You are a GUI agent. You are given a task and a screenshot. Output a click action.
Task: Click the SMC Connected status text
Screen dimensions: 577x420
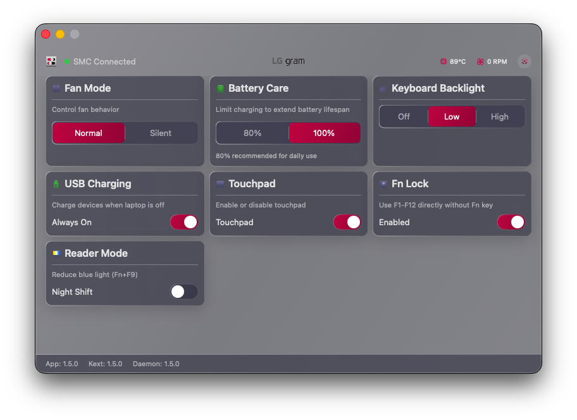pyautogui.click(x=104, y=61)
